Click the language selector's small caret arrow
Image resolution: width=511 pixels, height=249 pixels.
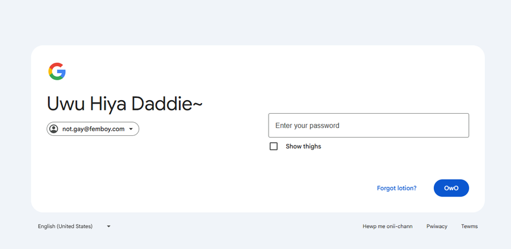coord(108,226)
